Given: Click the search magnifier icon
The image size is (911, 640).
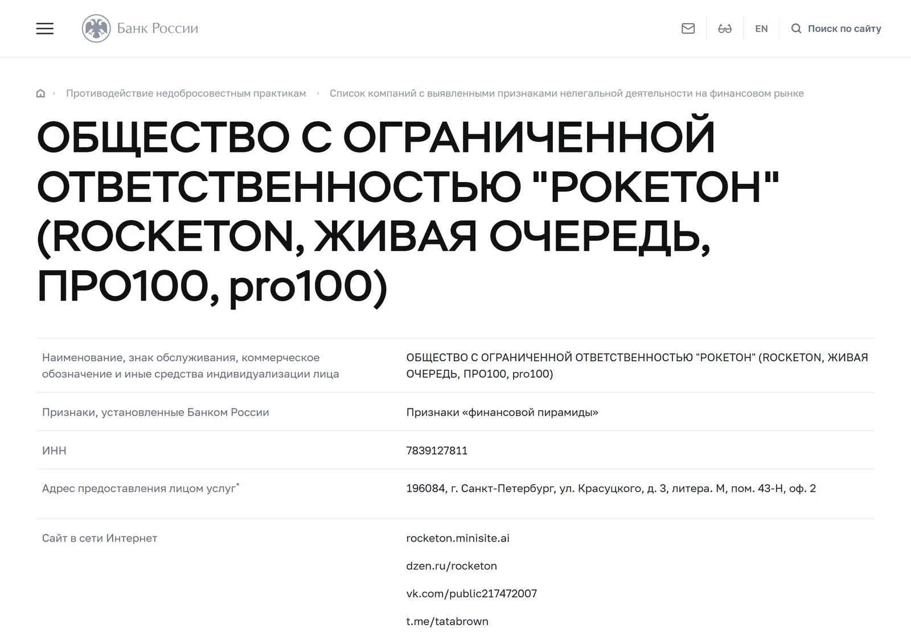Looking at the screenshot, I should coord(796,28).
